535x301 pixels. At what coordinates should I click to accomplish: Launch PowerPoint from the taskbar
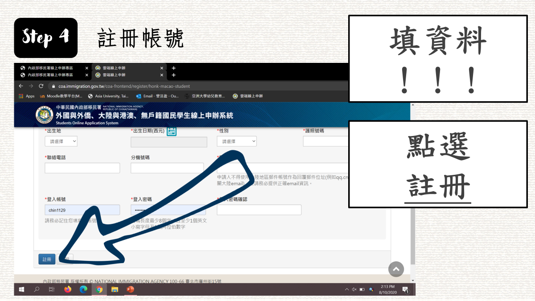tap(131, 289)
